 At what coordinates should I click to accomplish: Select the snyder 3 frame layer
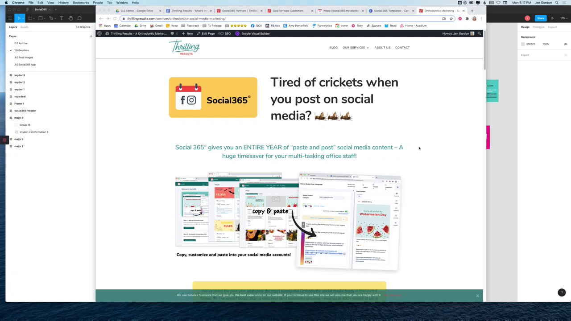point(19,75)
